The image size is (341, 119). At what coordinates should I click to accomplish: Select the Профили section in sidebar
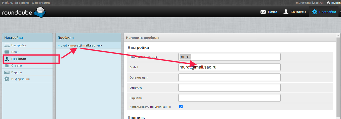(x=19, y=59)
